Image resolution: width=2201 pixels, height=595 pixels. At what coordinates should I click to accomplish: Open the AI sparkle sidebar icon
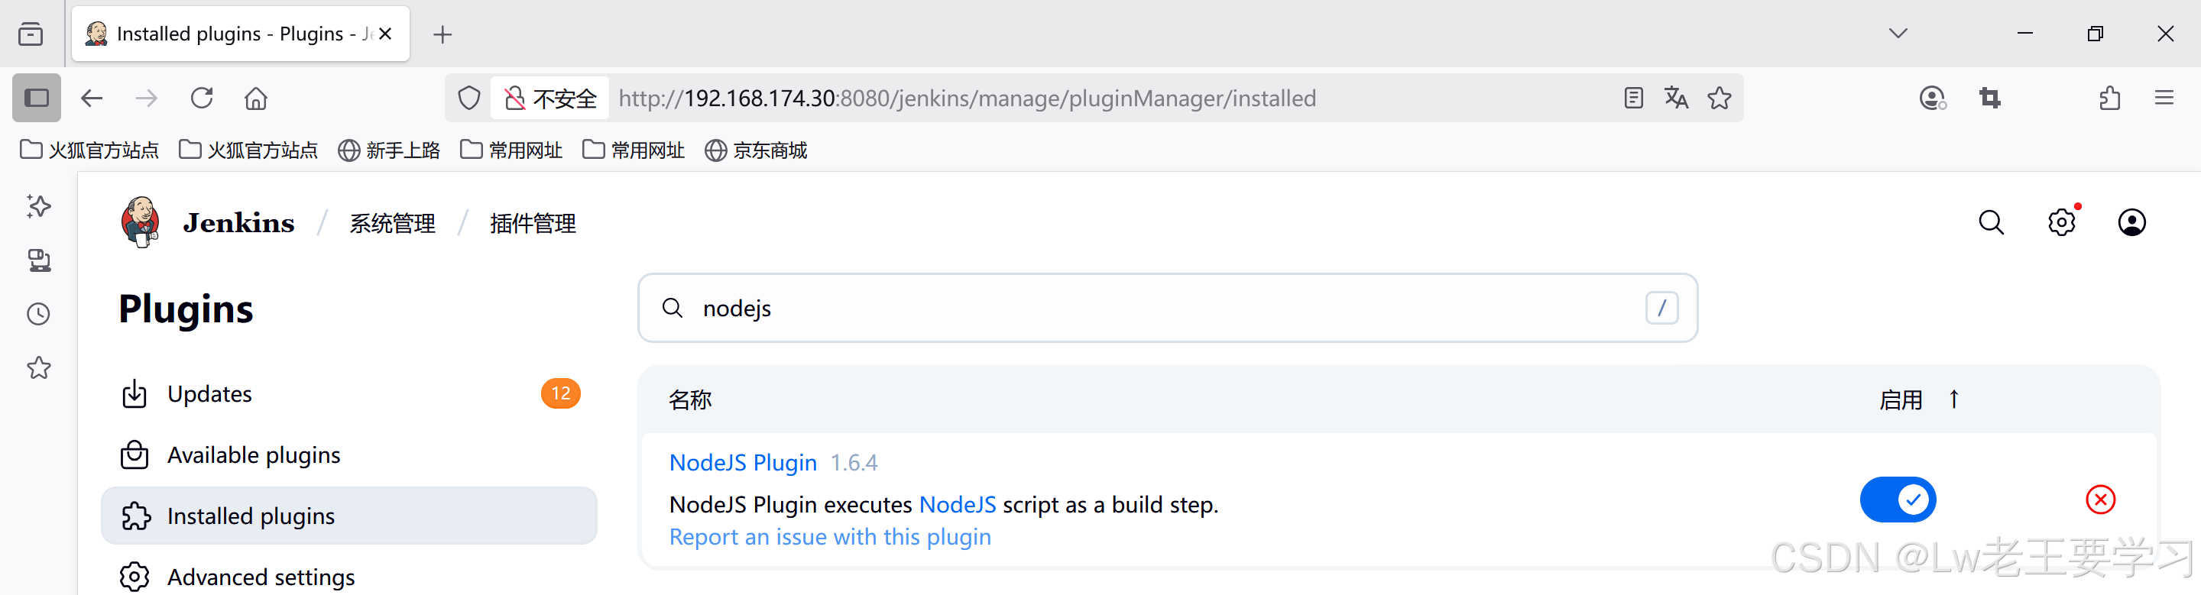pos(38,205)
